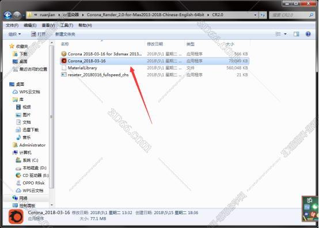Click the WPS云文档 cloud icon below 桌面
The width and height of the screenshot is (319, 228).
point(15,92)
